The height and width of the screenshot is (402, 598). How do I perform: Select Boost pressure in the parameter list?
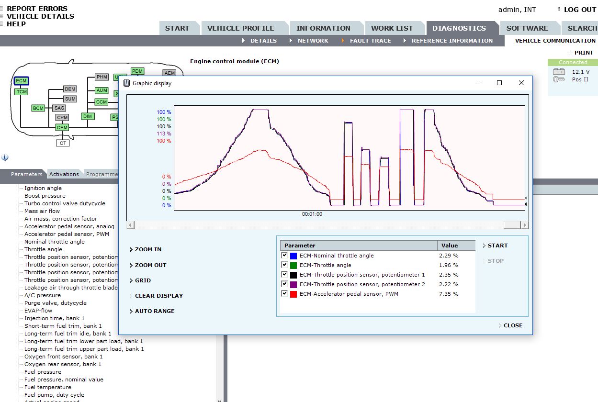pyautogui.click(x=45, y=196)
